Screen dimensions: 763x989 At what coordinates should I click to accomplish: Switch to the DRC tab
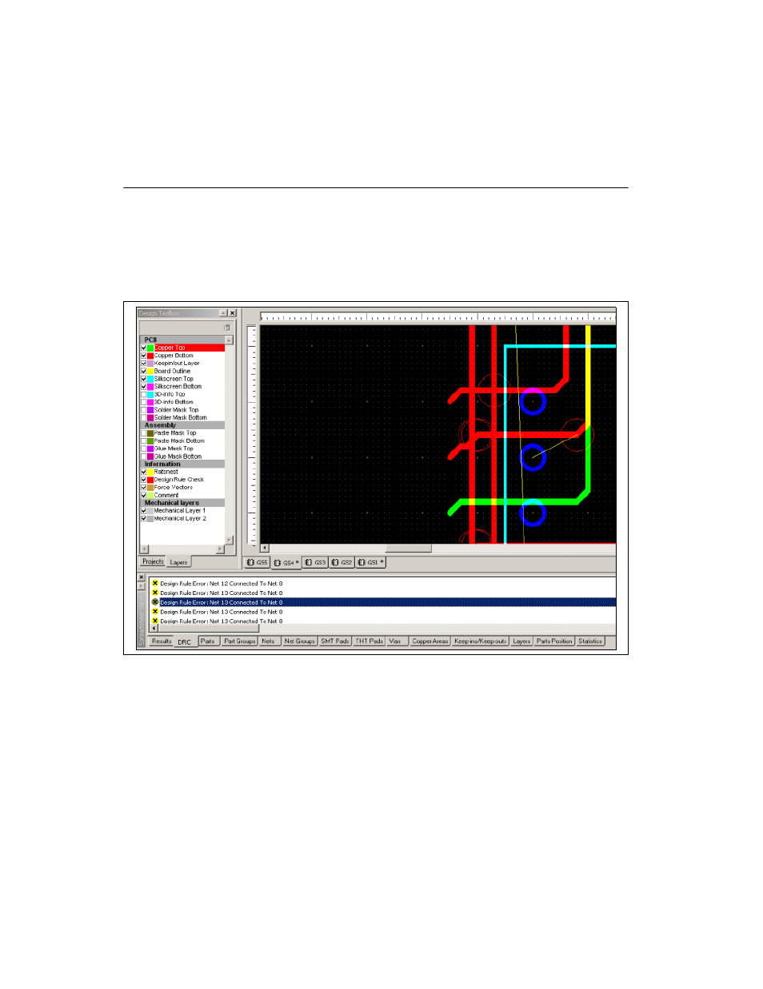[185, 642]
